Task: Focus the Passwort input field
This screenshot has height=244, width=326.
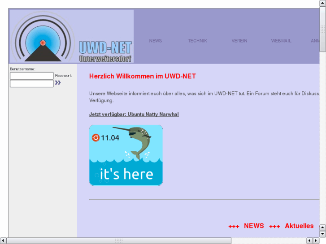Action: 31,84
